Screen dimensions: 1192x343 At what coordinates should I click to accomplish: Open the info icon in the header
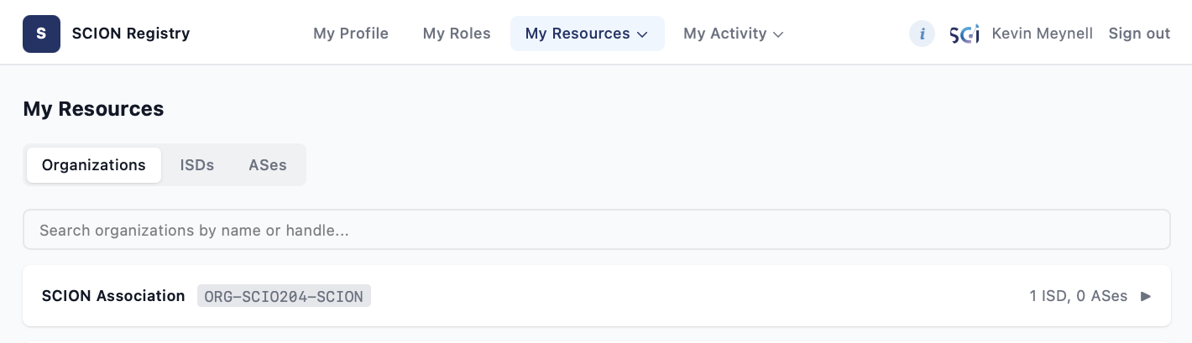point(922,34)
